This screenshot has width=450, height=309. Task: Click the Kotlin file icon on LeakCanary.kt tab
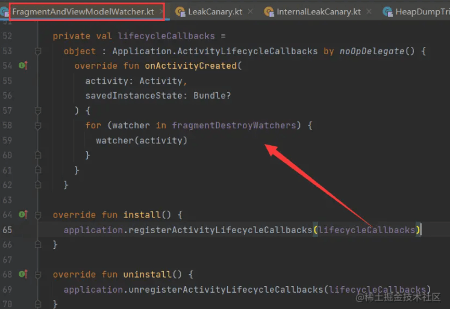pyautogui.click(x=180, y=11)
